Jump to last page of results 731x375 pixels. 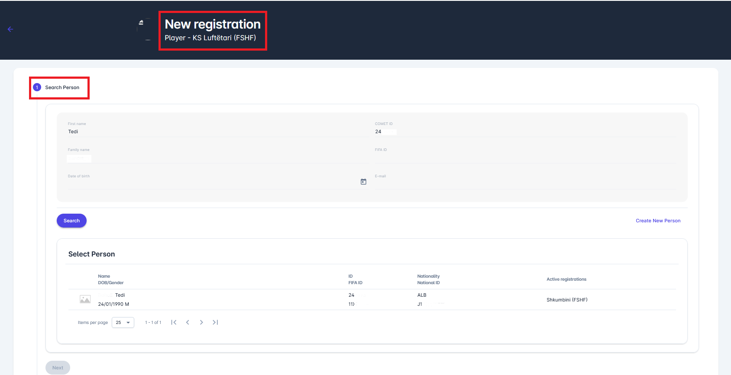tap(215, 322)
